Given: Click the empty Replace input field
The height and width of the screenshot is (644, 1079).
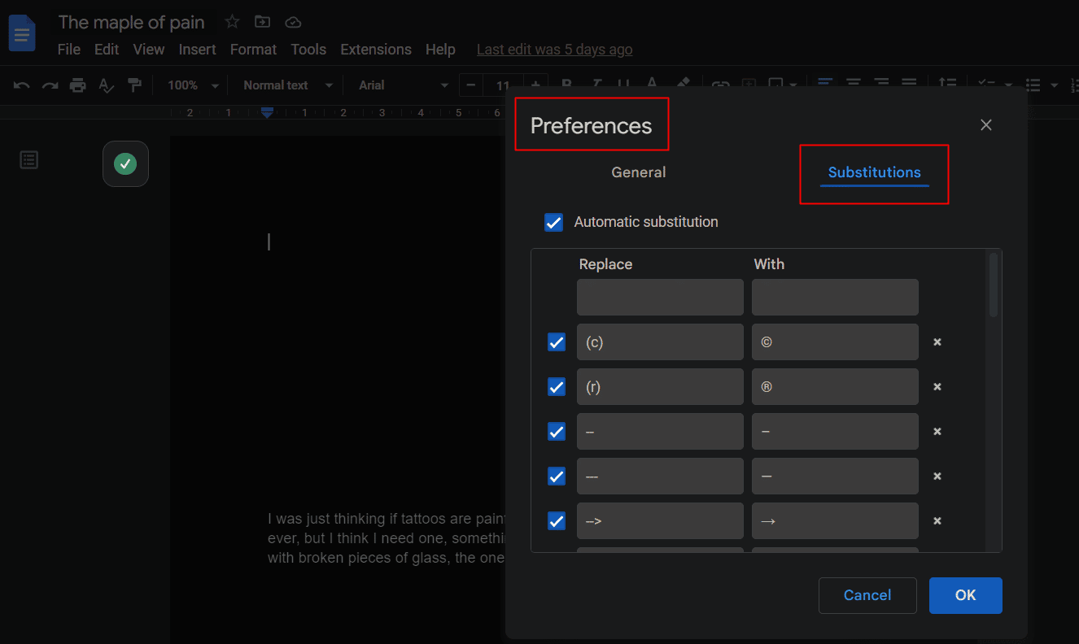Looking at the screenshot, I should [x=660, y=298].
